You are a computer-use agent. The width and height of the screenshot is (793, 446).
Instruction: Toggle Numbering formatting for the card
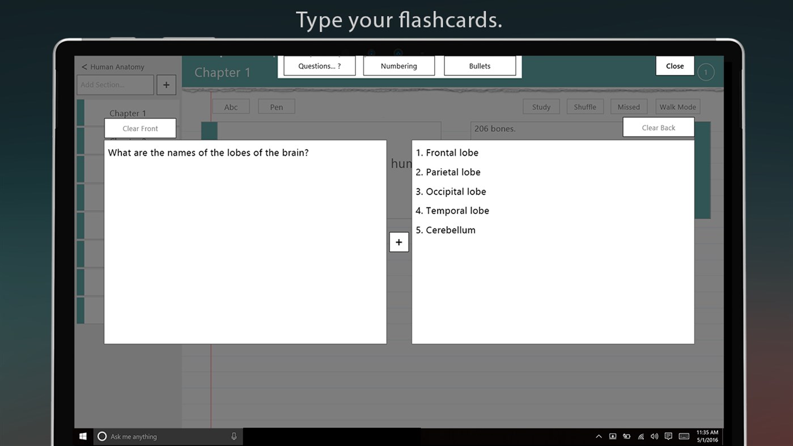(x=398, y=65)
